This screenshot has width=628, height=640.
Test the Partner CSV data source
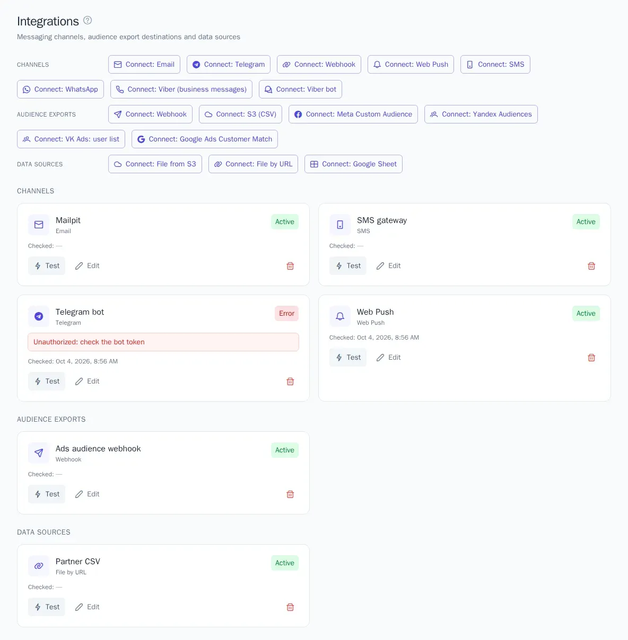47,607
